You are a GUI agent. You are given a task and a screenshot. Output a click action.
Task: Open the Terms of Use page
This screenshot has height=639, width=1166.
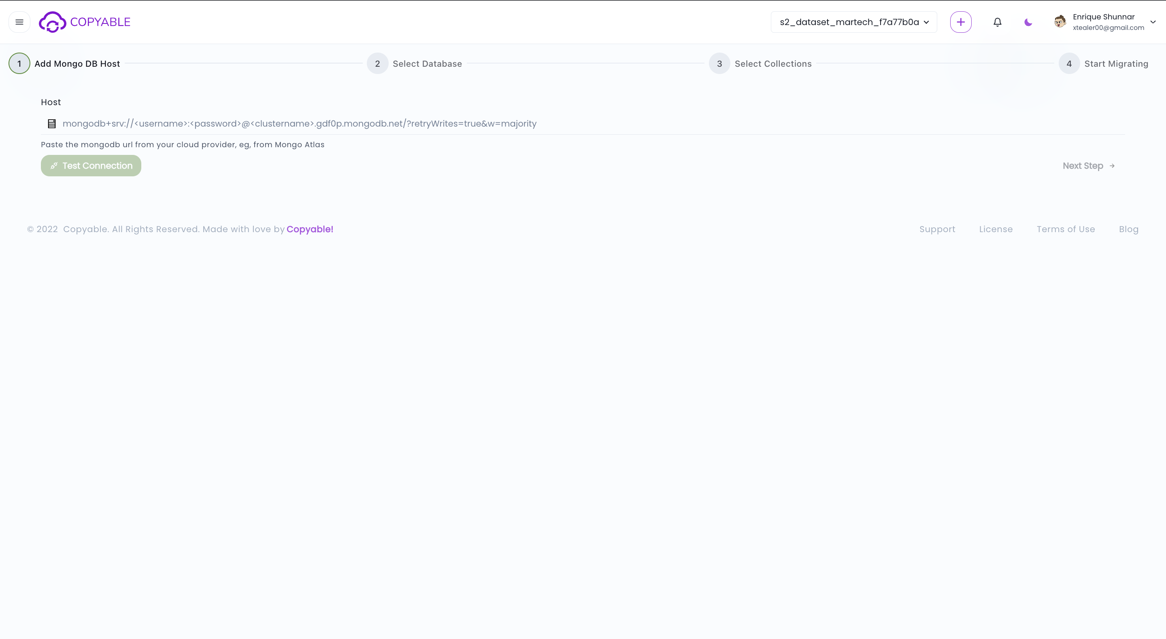(x=1066, y=229)
